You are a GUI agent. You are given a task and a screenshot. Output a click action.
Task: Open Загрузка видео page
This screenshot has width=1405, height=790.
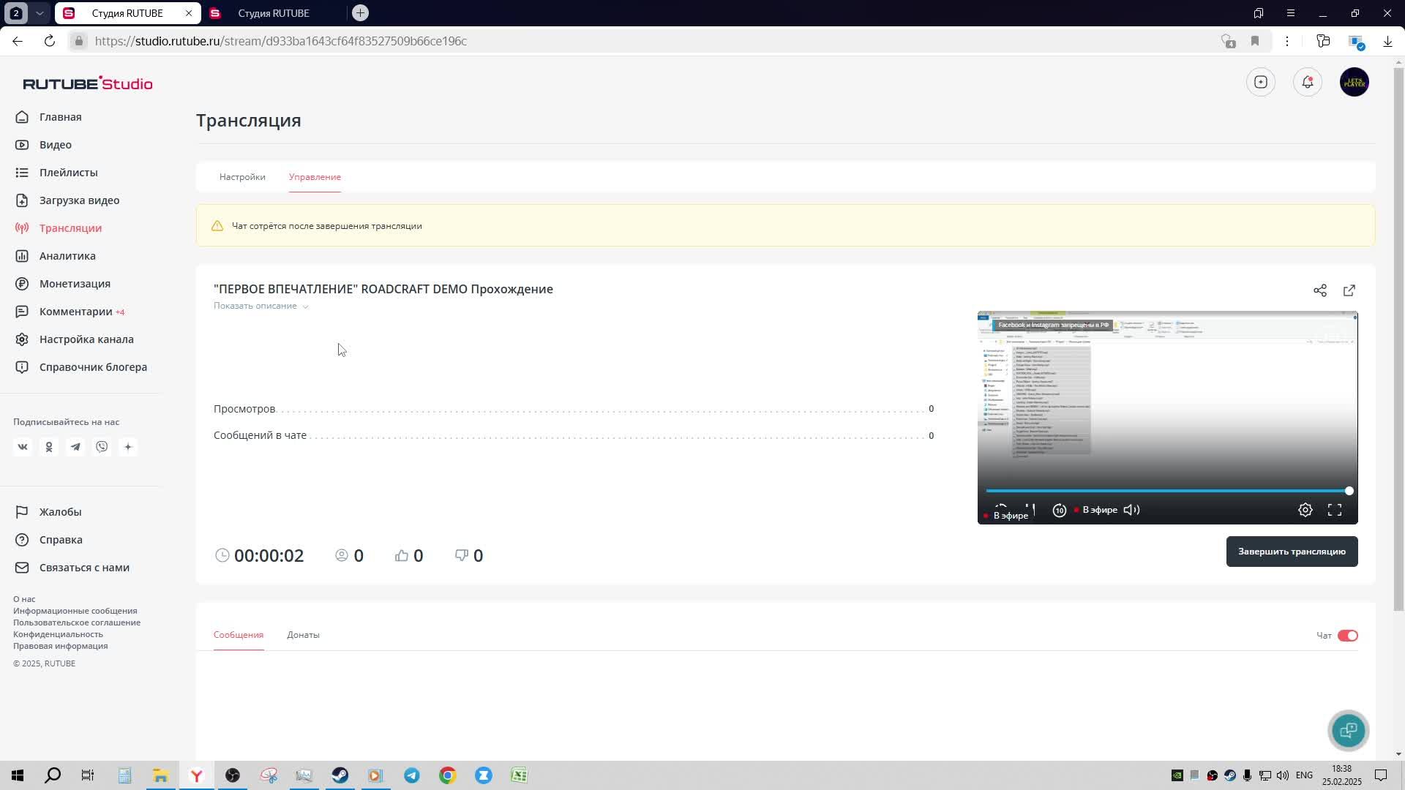tap(79, 200)
